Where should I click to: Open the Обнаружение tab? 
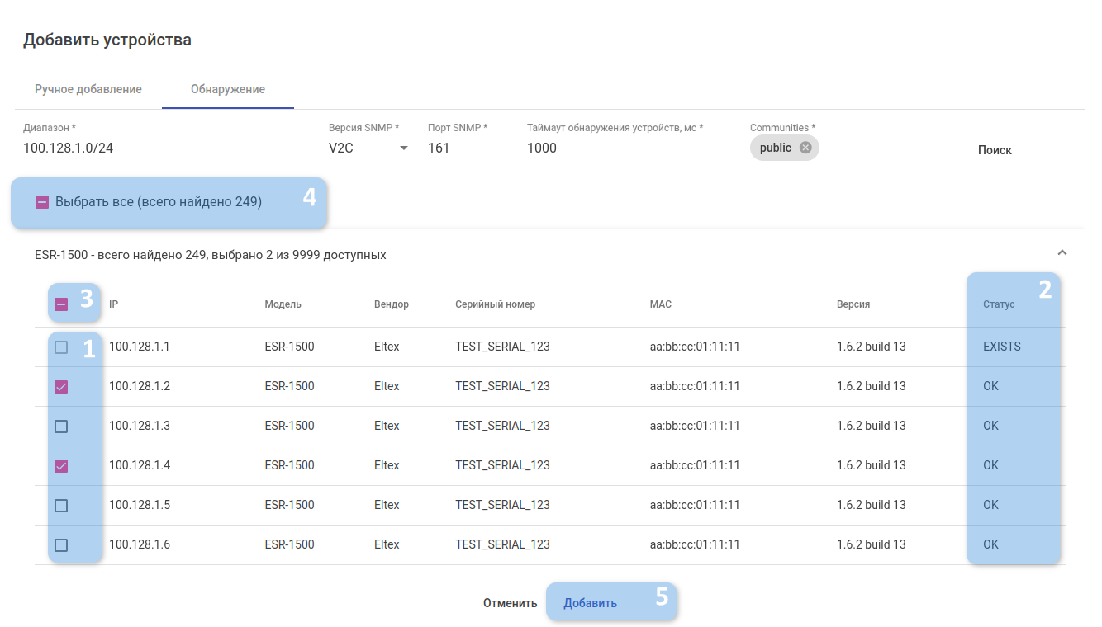click(228, 89)
